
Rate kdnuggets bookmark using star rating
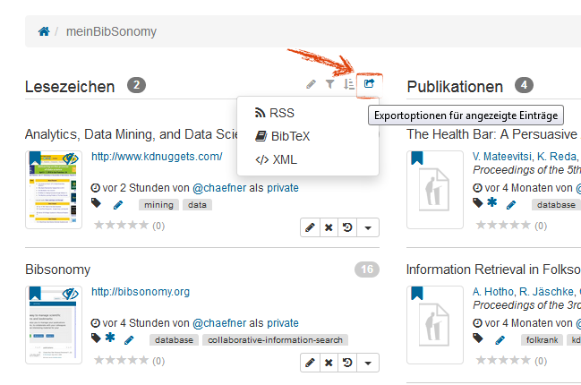pyautogui.click(x=121, y=226)
